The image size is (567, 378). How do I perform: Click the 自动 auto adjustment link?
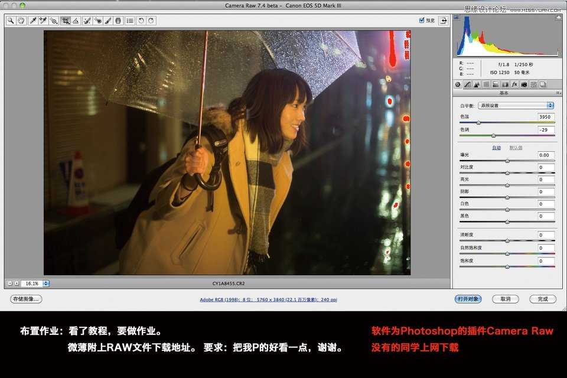pos(497,147)
